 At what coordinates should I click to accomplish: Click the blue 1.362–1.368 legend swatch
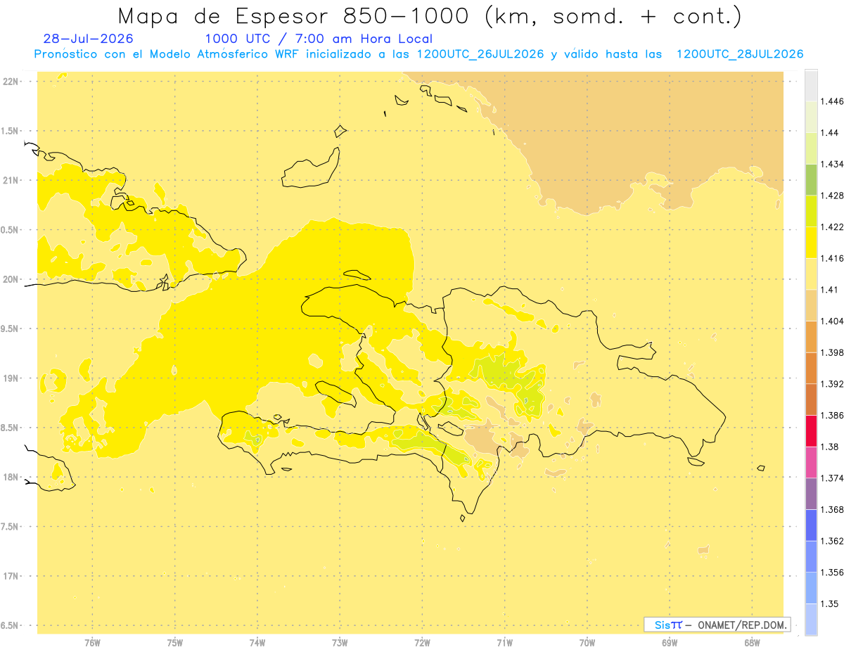[811, 525]
